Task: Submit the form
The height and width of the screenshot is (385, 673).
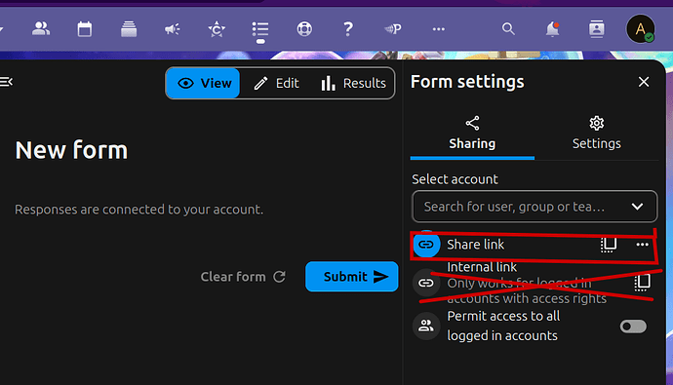Action: point(351,277)
